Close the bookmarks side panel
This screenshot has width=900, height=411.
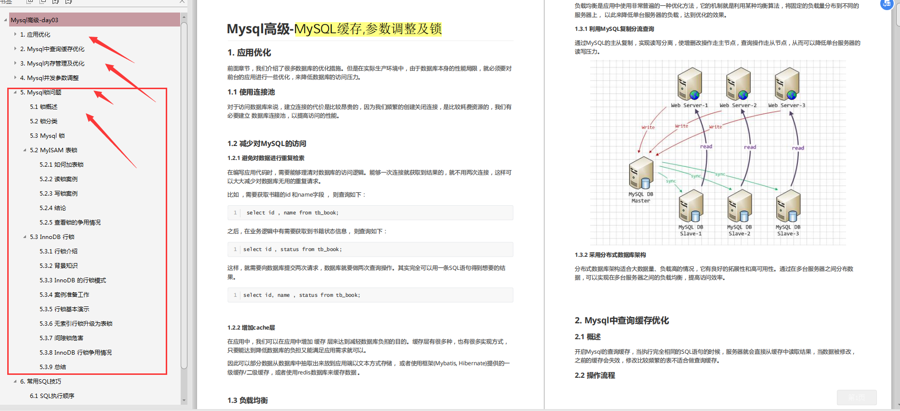coord(182,1)
